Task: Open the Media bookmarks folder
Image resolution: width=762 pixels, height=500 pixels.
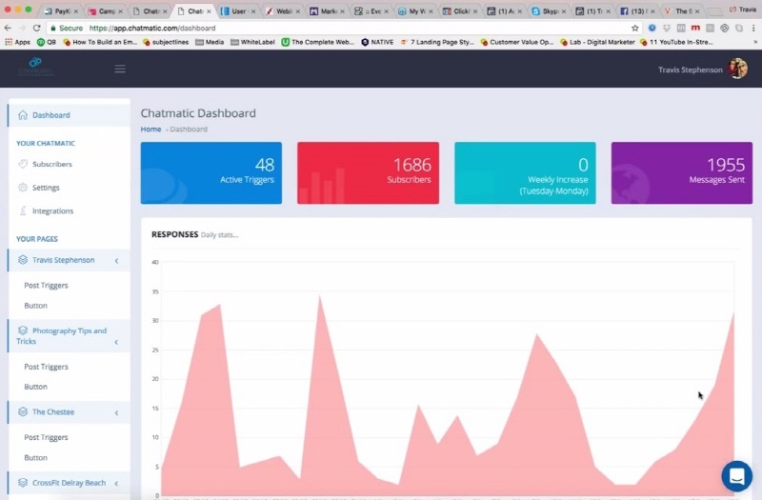Action: pyautogui.click(x=210, y=42)
